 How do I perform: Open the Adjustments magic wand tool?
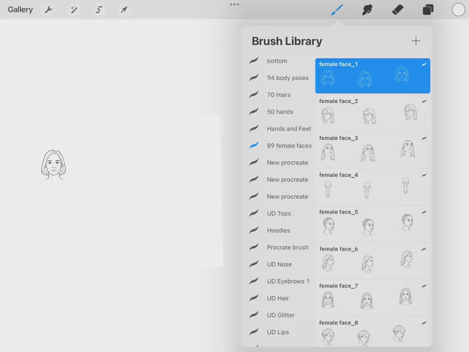pos(74,10)
